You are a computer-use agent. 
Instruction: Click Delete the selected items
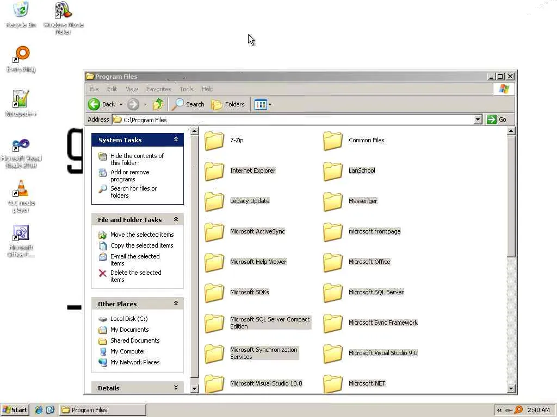[x=135, y=276]
